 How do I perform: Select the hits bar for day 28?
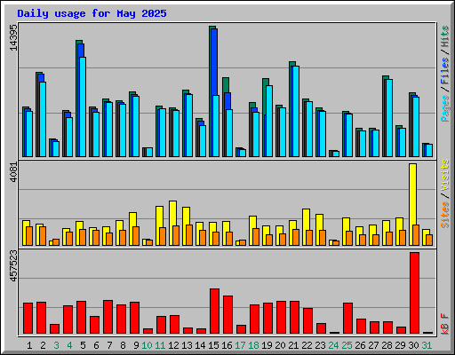[x=385, y=116]
